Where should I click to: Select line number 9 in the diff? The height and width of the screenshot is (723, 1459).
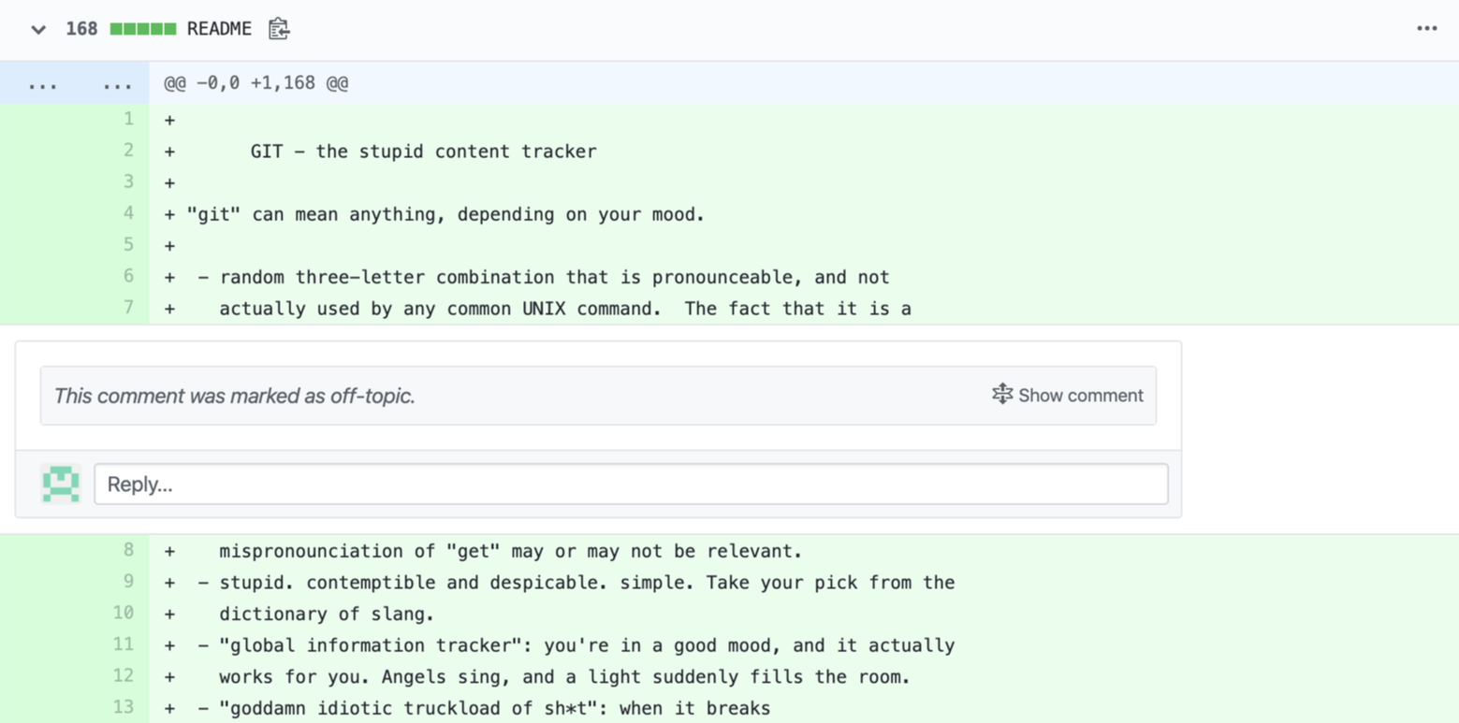(x=128, y=582)
